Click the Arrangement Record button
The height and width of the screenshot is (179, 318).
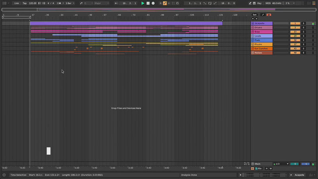pos(153,3)
